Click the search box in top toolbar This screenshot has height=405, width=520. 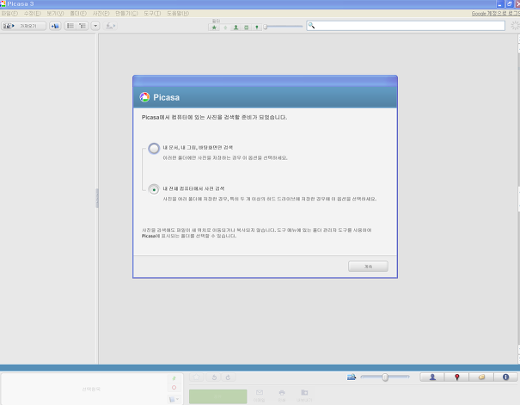[406, 26]
